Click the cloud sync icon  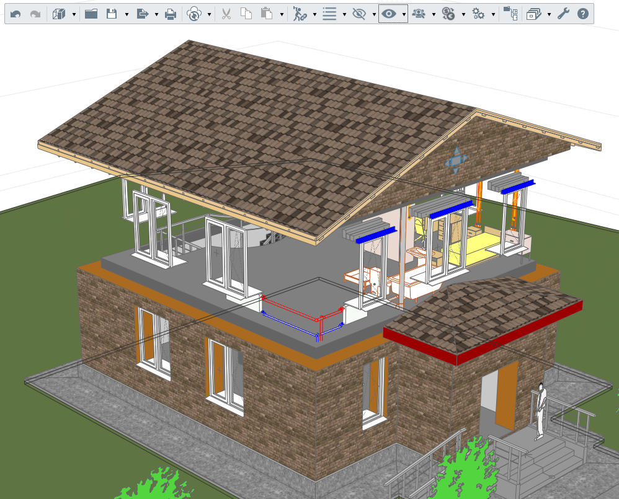pyautogui.click(x=194, y=14)
